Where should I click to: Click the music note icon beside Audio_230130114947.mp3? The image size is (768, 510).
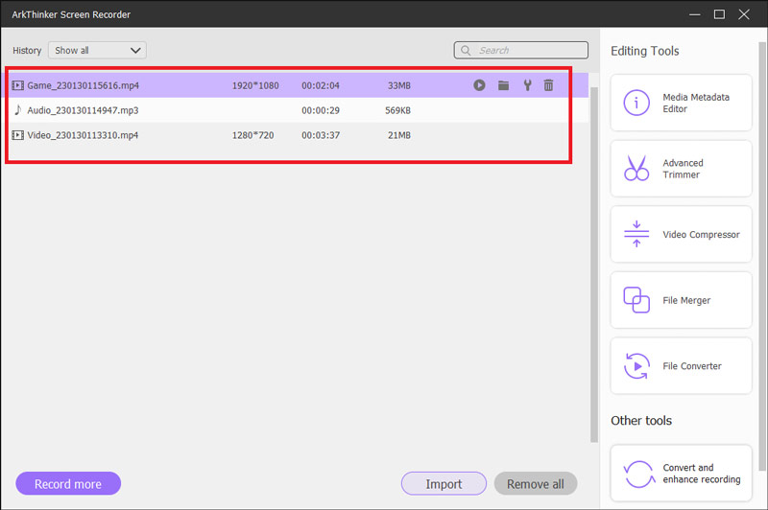[x=17, y=110]
